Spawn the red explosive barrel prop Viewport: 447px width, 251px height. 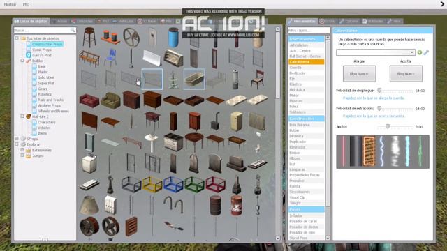236,205
